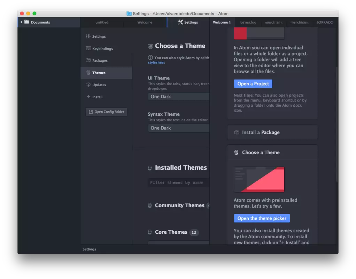Click the sliders icon next to Settings
Viewport: 356px width, 279px height.
(88, 36)
